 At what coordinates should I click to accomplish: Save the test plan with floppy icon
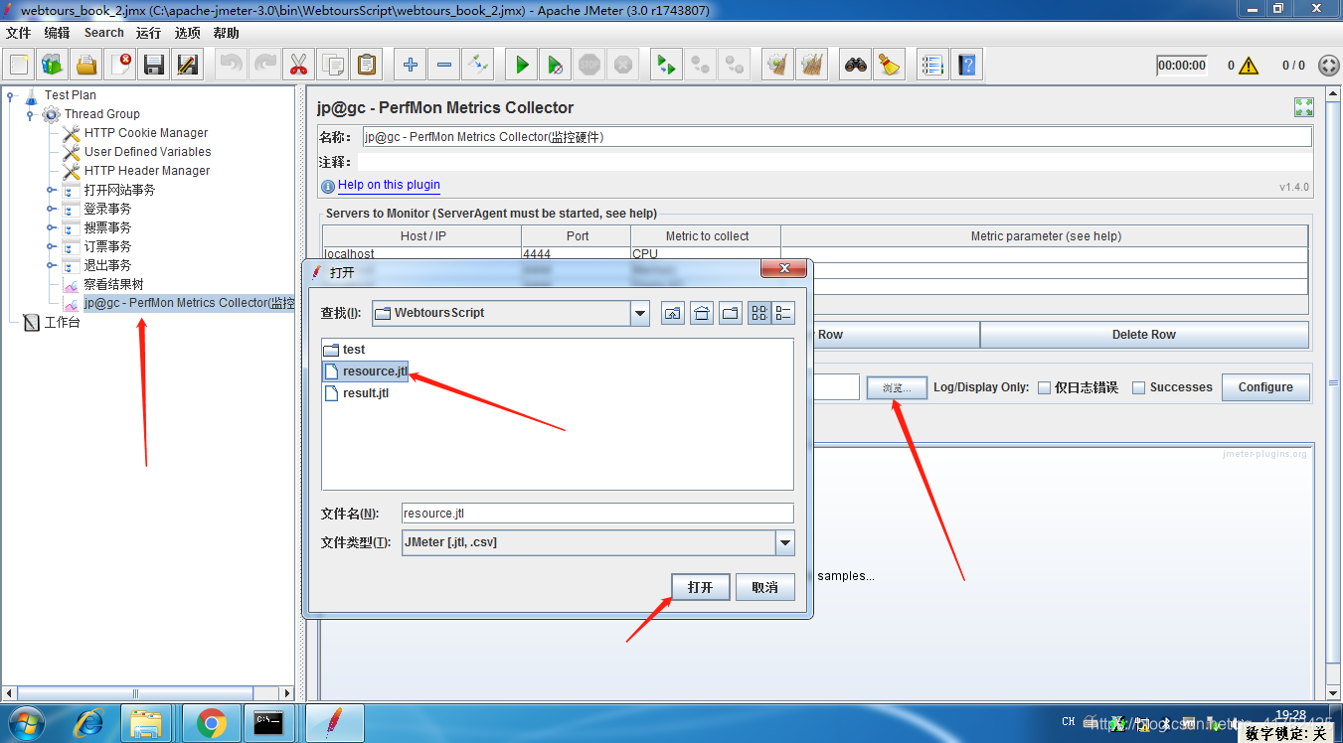pyautogui.click(x=154, y=66)
